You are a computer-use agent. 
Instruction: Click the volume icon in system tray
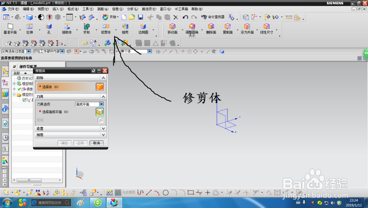point(333,202)
